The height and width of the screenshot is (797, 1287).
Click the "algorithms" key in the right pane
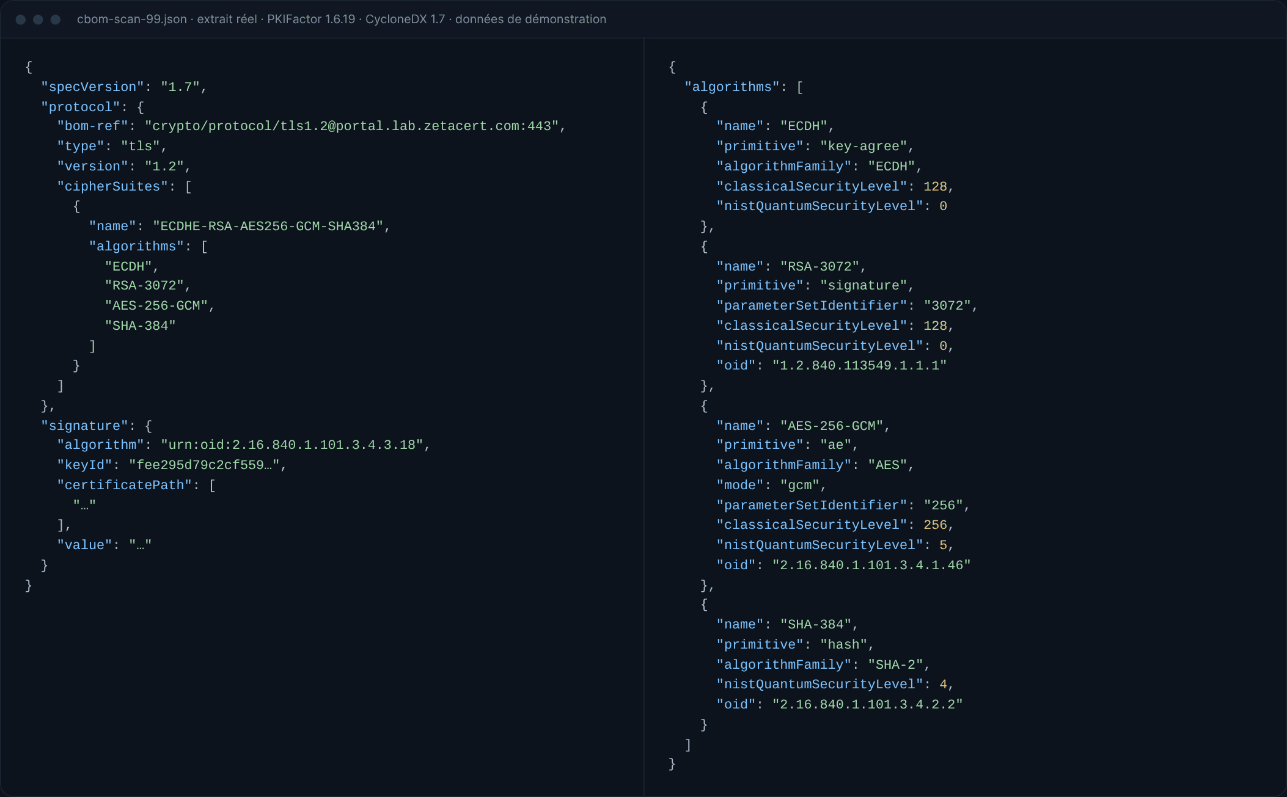(732, 87)
